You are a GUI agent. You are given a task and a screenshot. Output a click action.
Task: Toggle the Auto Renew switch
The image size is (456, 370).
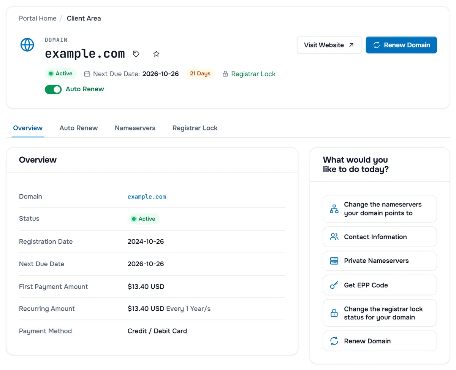click(53, 89)
